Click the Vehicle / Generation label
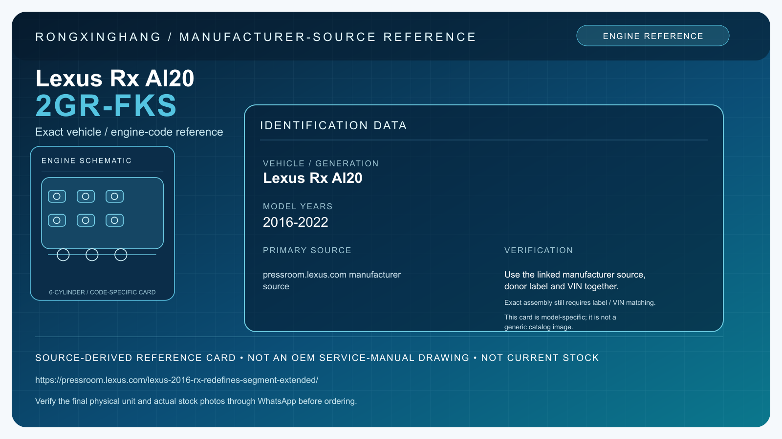The height and width of the screenshot is (439, 782). [321, 163]
